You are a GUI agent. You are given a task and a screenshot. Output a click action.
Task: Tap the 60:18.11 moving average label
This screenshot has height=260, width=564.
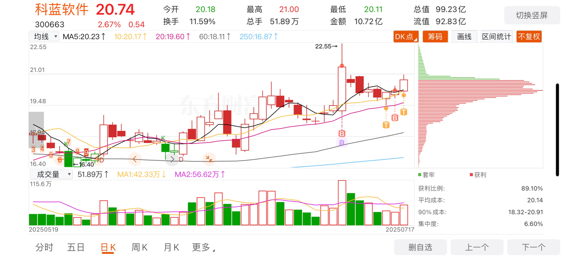[x=215, y=37]
